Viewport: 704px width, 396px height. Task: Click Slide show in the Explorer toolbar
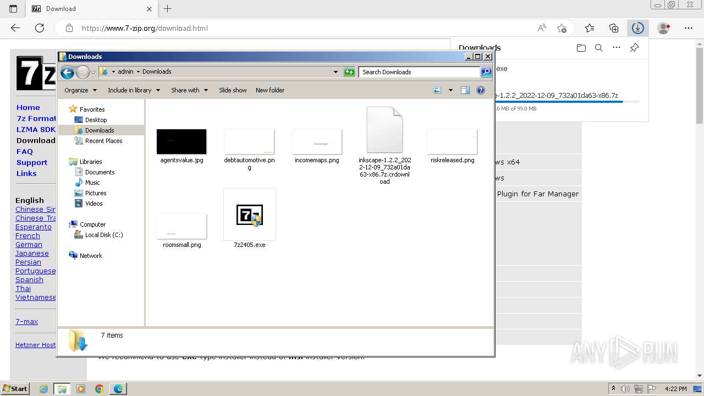pos(233,90)
